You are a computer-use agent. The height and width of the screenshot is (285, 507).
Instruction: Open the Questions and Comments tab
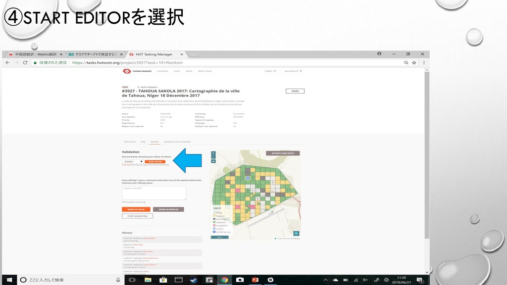(177, 142)
